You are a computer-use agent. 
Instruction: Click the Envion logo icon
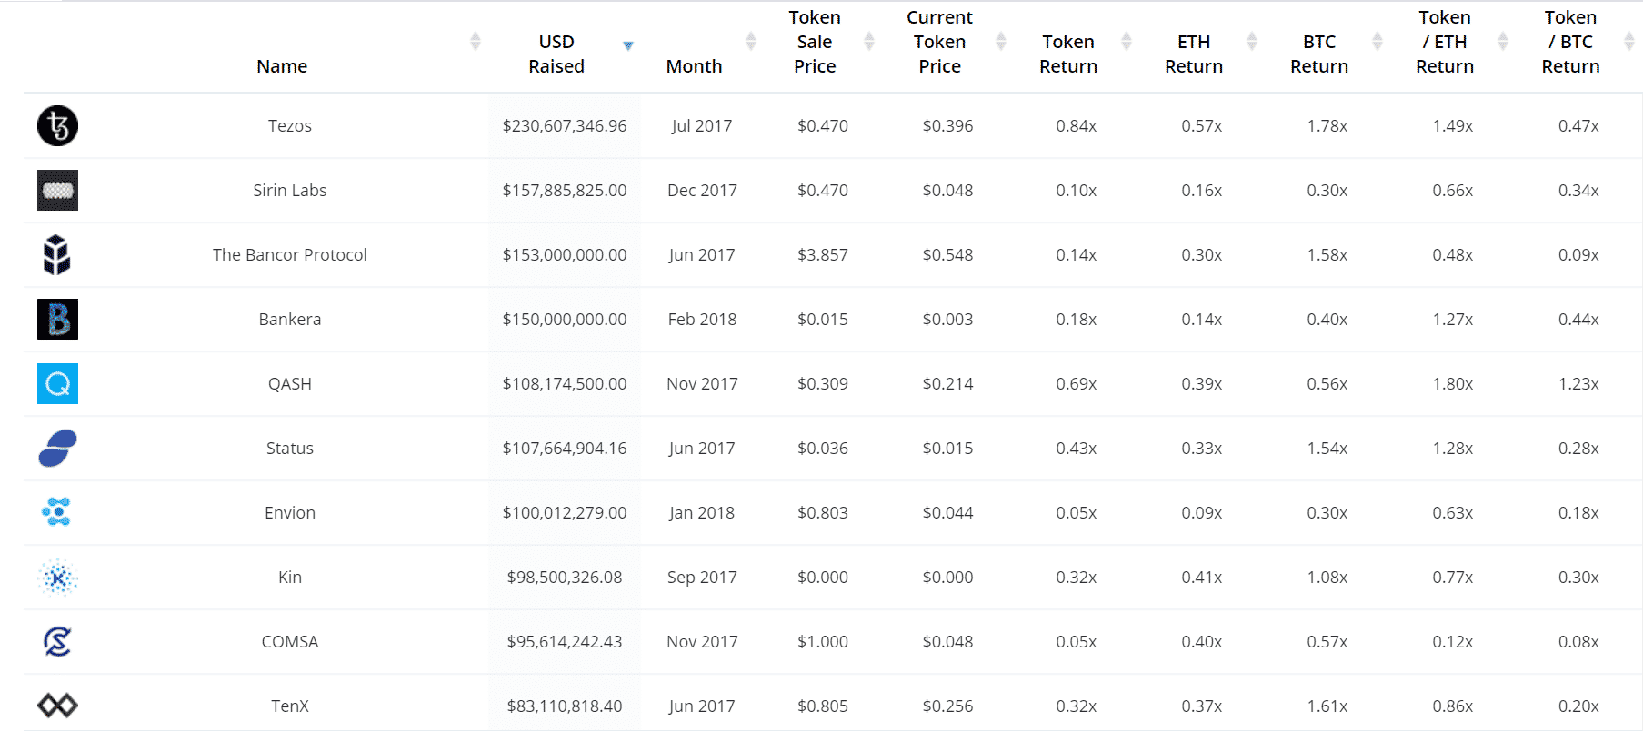pos(57,512)
